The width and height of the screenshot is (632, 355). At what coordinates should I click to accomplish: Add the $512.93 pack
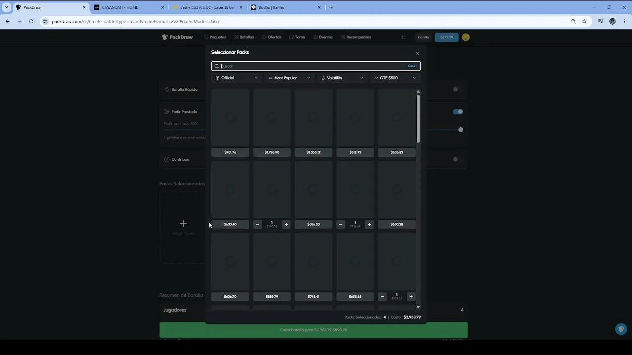click(x=355, y=152)
